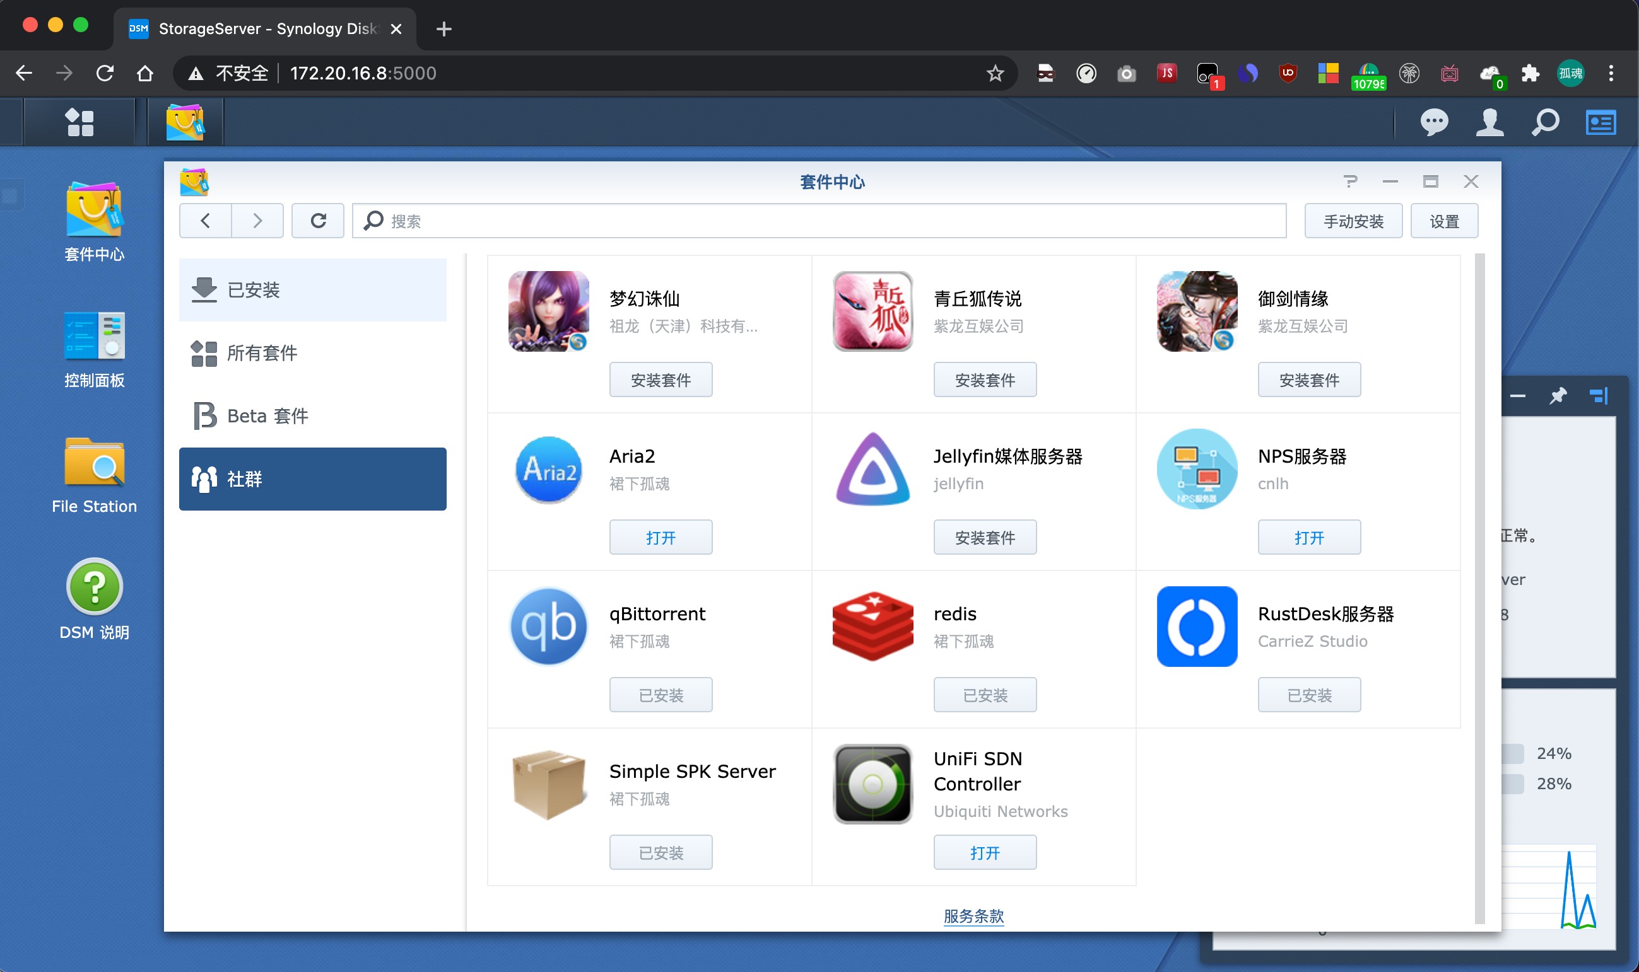
Task: Install the 御剑情缘 package
Action: point(1308,380)
